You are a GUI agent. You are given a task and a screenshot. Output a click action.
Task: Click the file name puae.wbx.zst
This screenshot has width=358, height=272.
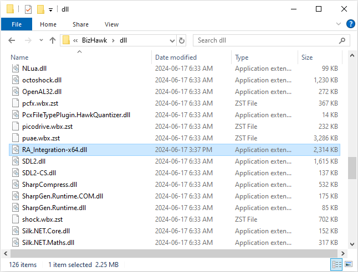[x=41, y=138]
